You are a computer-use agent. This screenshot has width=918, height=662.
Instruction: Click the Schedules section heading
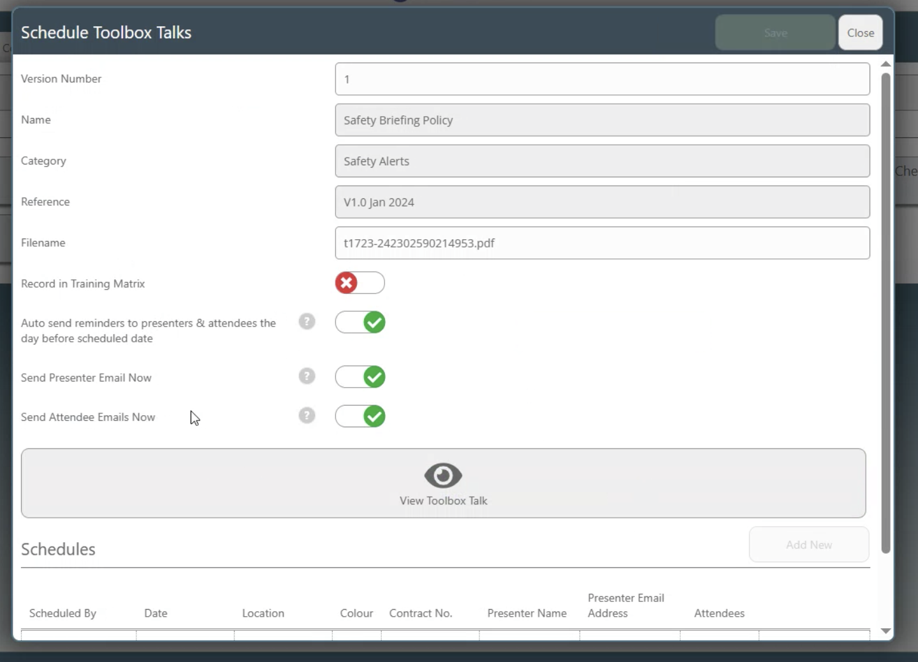(x=58, y=549)
